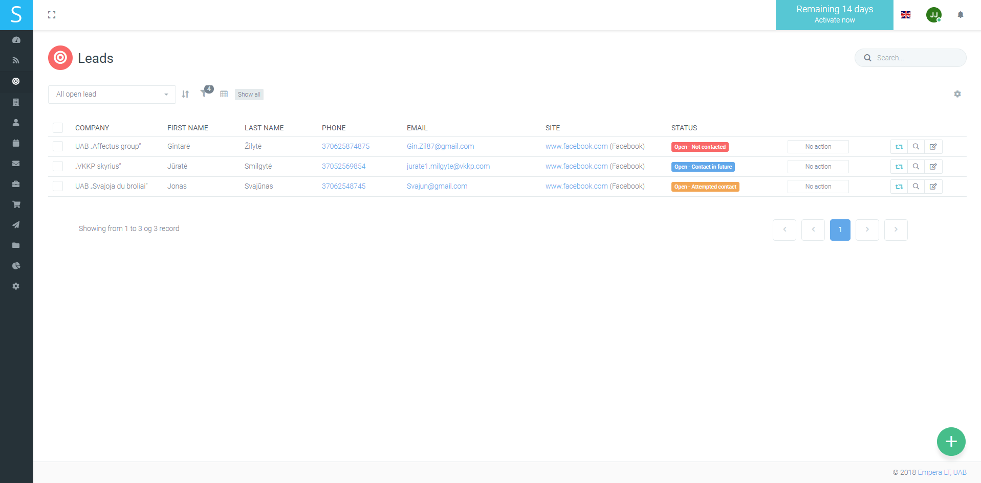This screenshot has height=483, width=981.
Task: Edit the Svajoja du broliai lead
Action: pos(933,187)
